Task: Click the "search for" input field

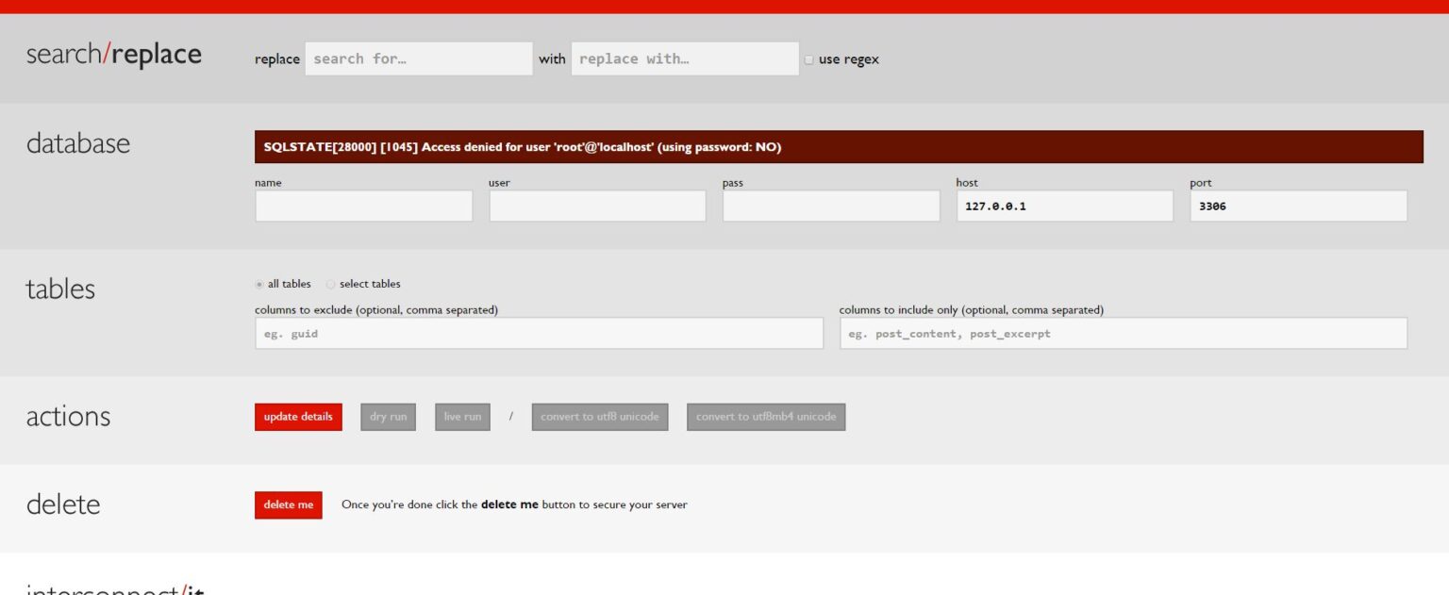Action: coord(419,58)
